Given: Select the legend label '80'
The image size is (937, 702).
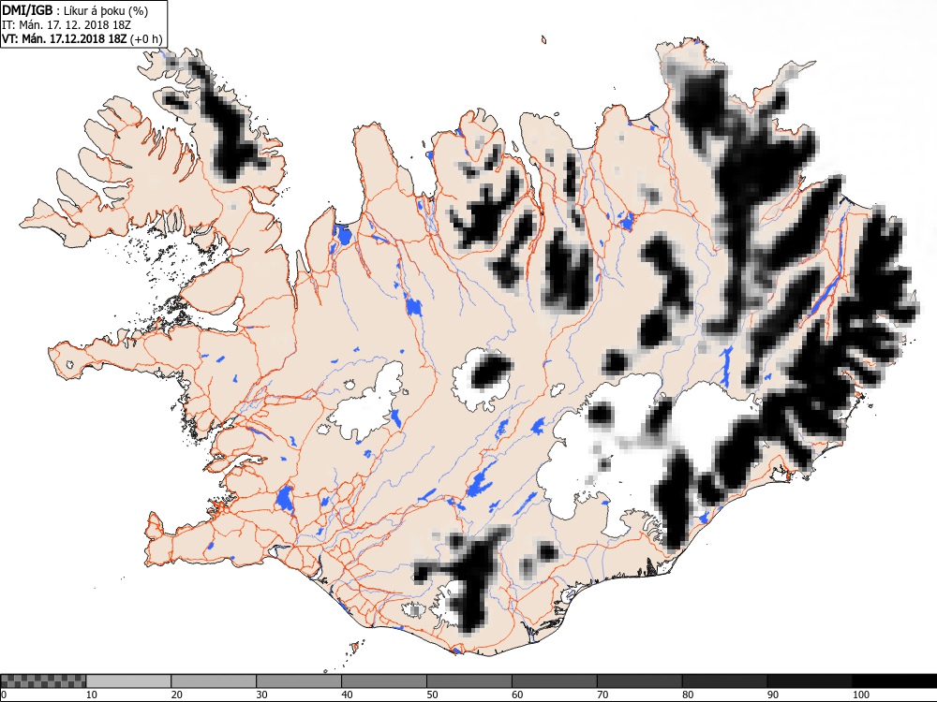Looking at the screenshot, I should pos(688,695).
